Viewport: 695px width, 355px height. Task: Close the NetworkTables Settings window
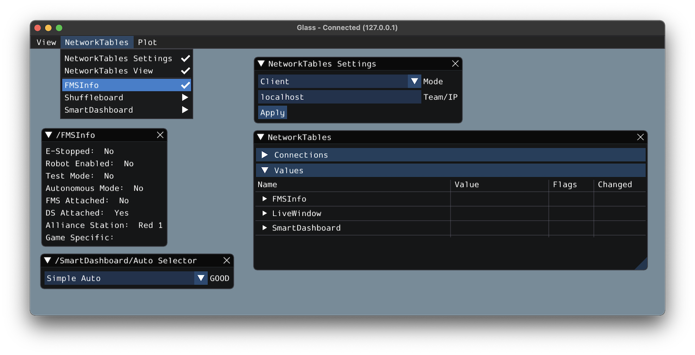(455, 64)
